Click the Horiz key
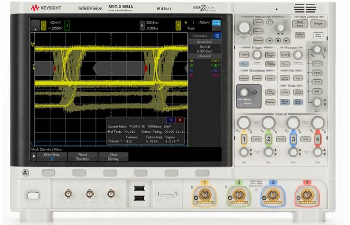Screen dimensions: 350x225 (258, 22)
